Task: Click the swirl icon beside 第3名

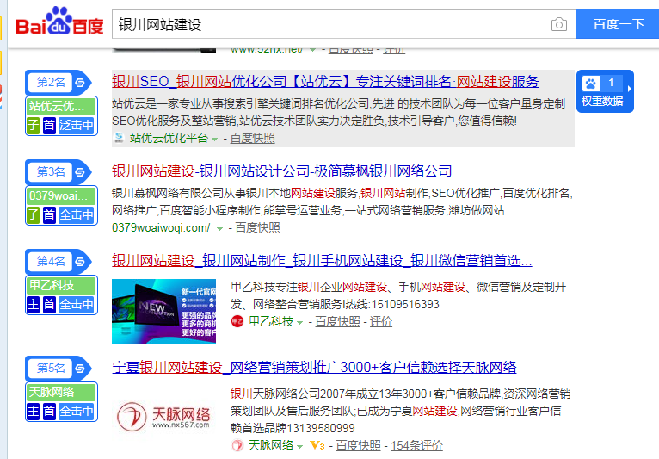Action: pos(80,172)
